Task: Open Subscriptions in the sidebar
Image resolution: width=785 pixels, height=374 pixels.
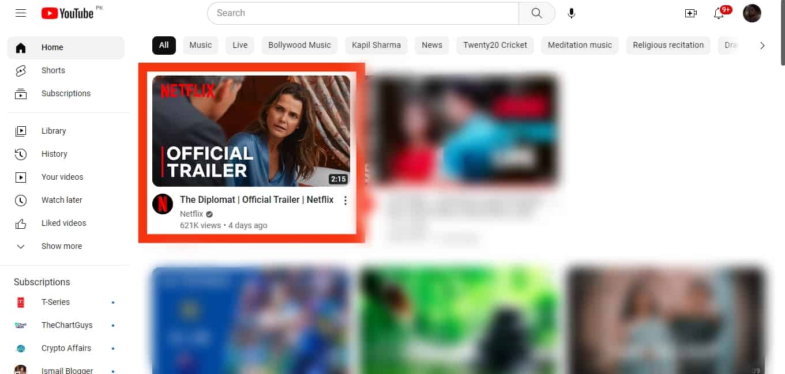Action: (x=66, y=94)
